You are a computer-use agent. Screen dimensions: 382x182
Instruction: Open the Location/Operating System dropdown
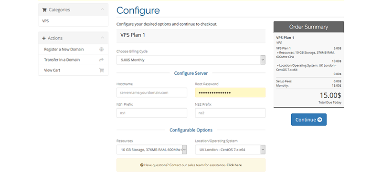[x=230, y=150]
